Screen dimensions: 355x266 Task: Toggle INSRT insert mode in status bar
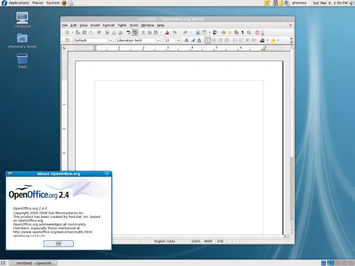[209, 241]
